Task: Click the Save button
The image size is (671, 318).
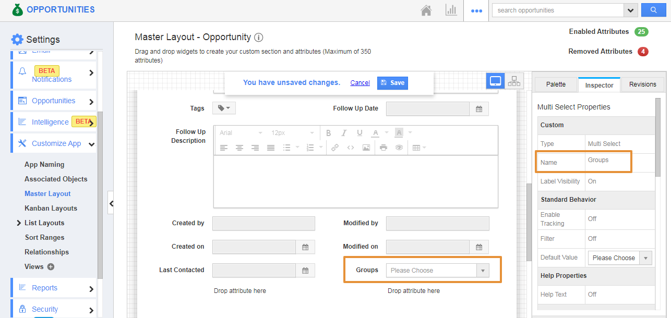Action: point(392,83)
